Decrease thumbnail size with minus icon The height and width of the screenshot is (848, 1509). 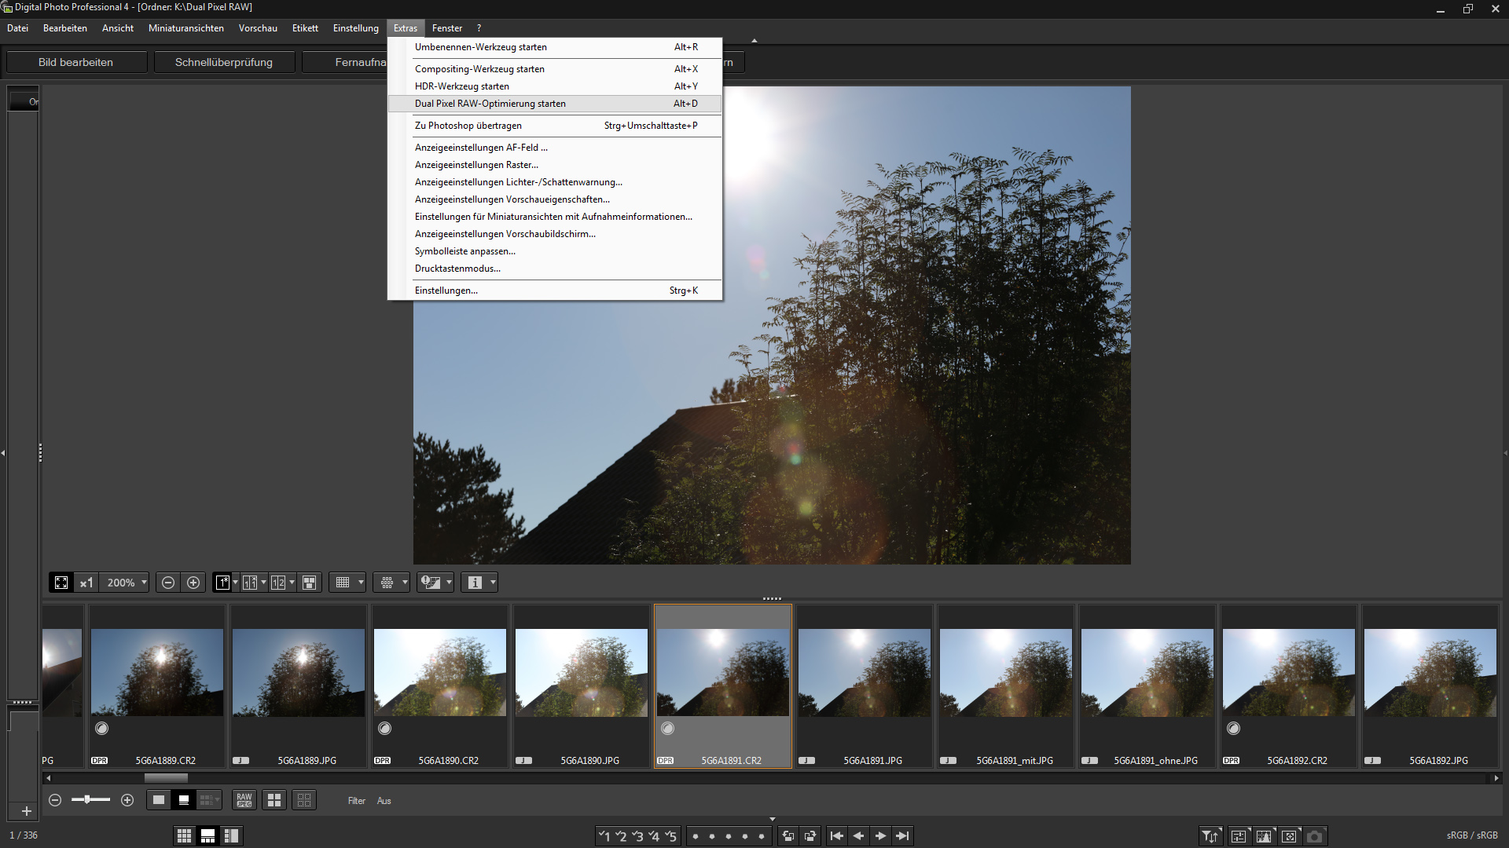pos(55,800)
